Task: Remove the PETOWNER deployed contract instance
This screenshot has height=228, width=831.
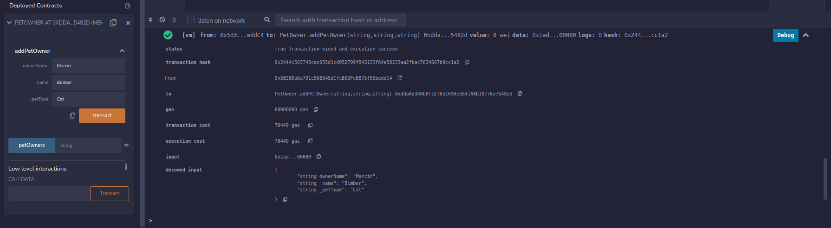Action: pos(128,23)
